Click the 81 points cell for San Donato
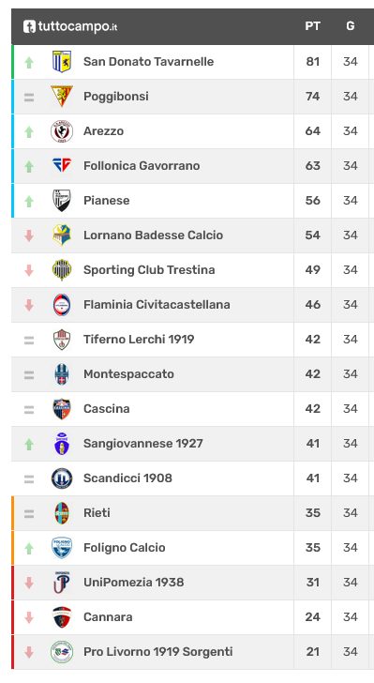 click(313, 62)
